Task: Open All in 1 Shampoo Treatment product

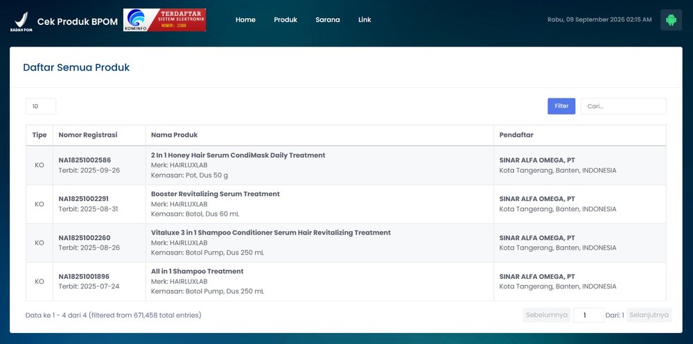Action: tap(197, 271)
